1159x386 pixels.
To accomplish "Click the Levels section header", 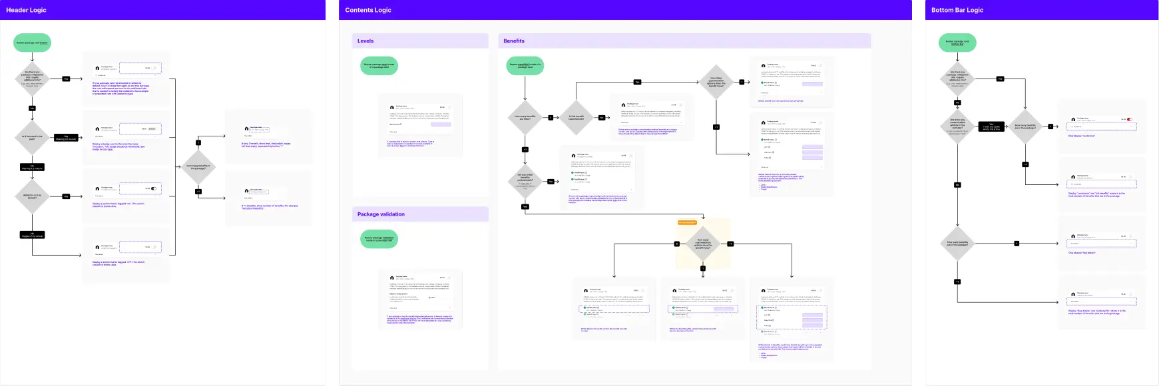I will click(365, 41).
